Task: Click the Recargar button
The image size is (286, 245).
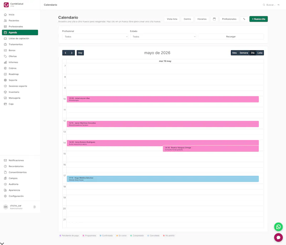Action: coord(231,37)
